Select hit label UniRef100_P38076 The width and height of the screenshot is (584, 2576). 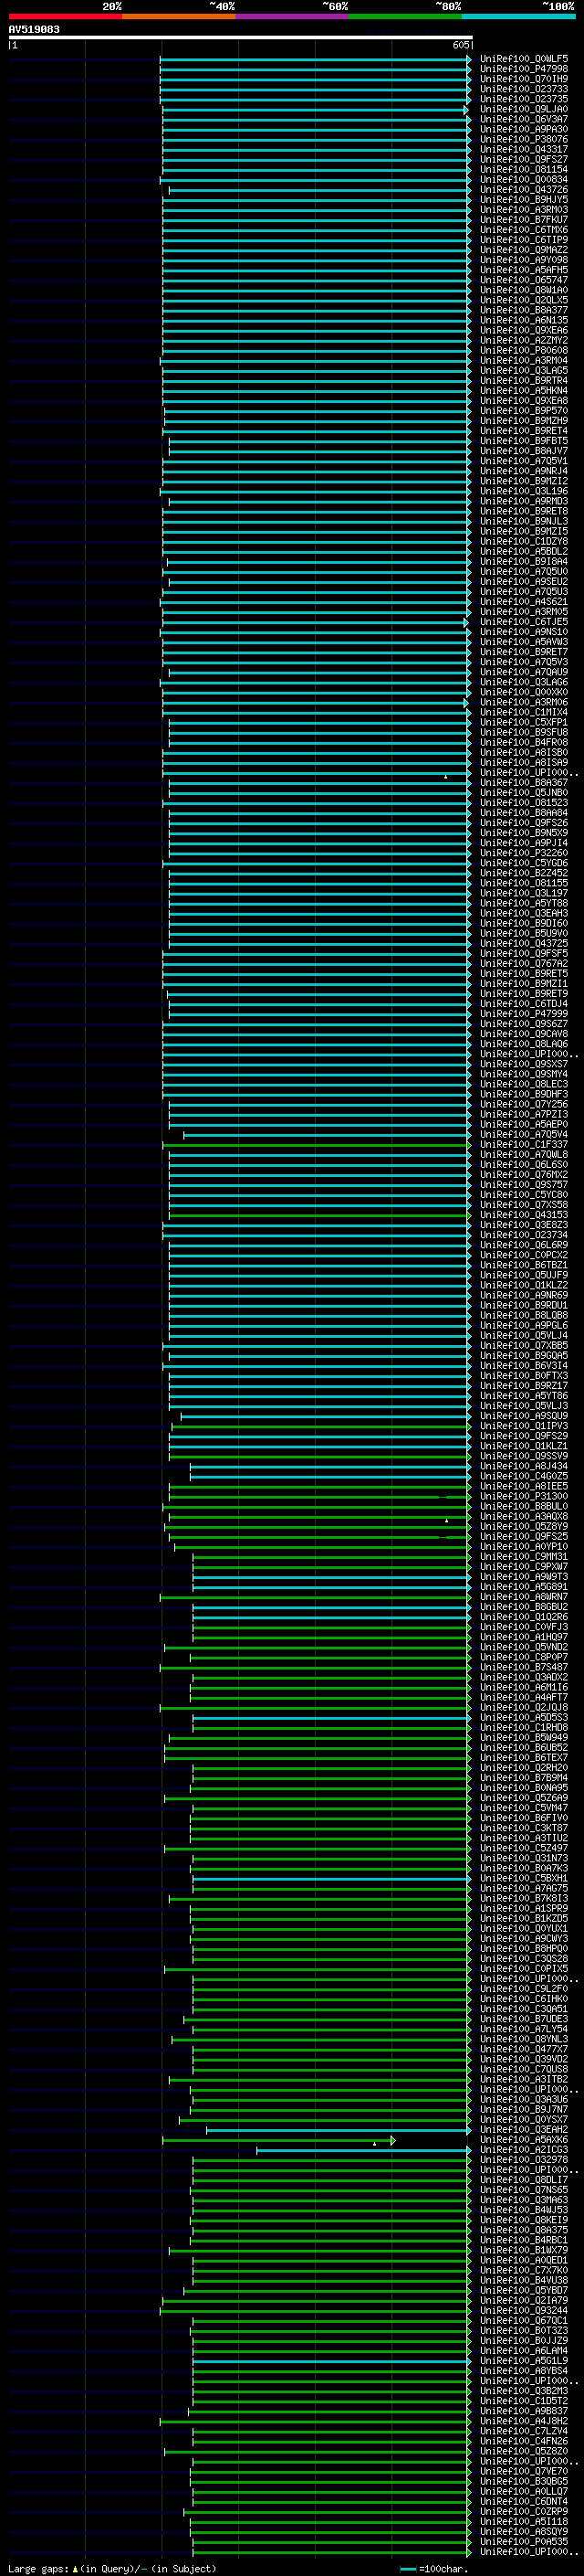click(x=524, y=140)
